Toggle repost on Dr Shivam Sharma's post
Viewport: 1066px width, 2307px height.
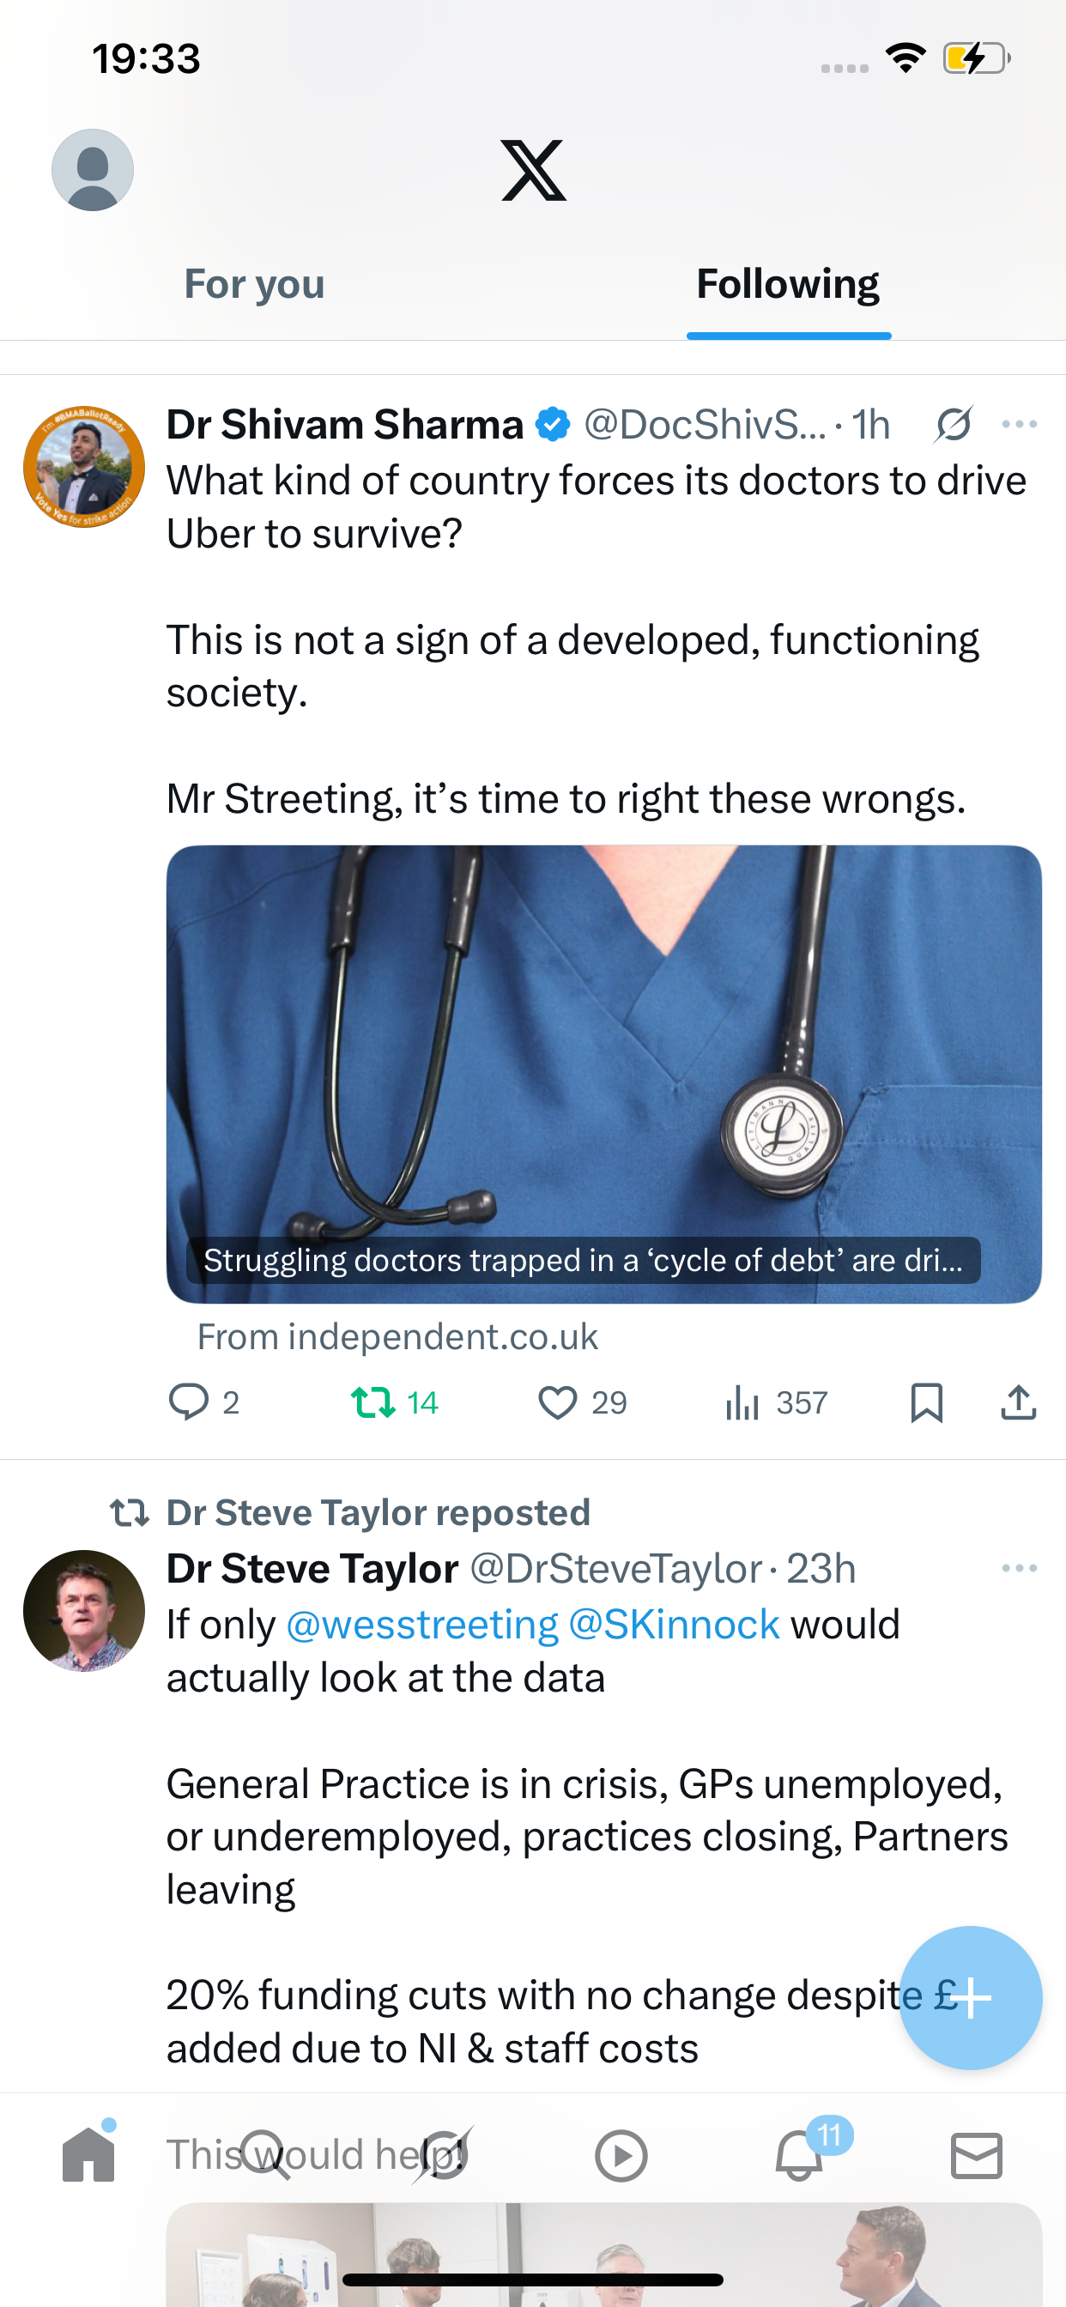(x=373, y=1402)
